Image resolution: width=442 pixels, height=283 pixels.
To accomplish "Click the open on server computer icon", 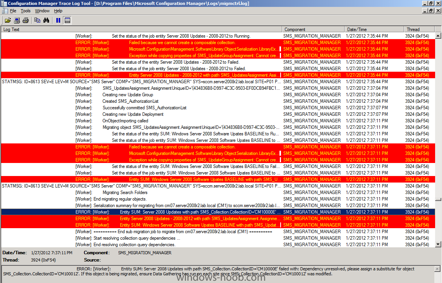I will click(x=17, y=20).
